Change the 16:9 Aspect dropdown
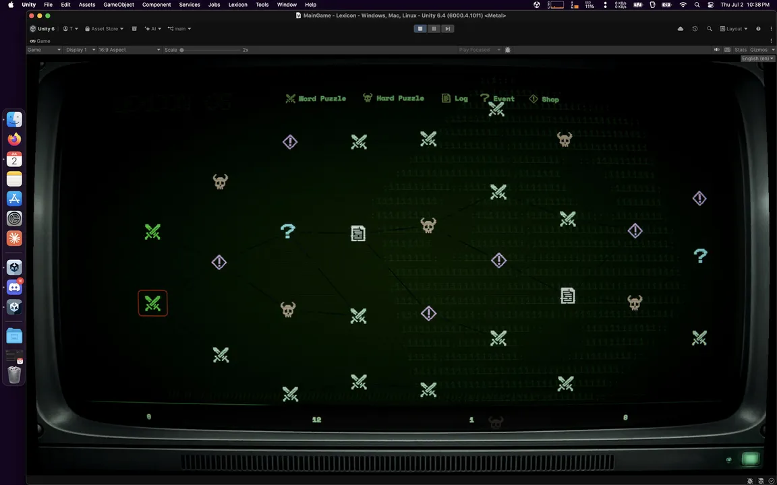Image resolution: width=777 pixels, height=485 pixels. pos(129,50)
